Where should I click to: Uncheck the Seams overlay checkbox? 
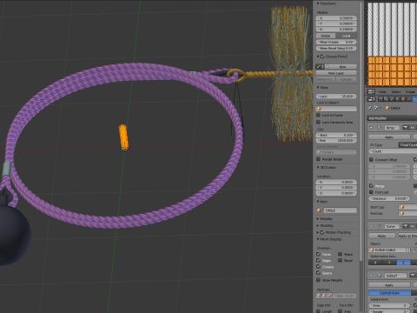(318, 273)
